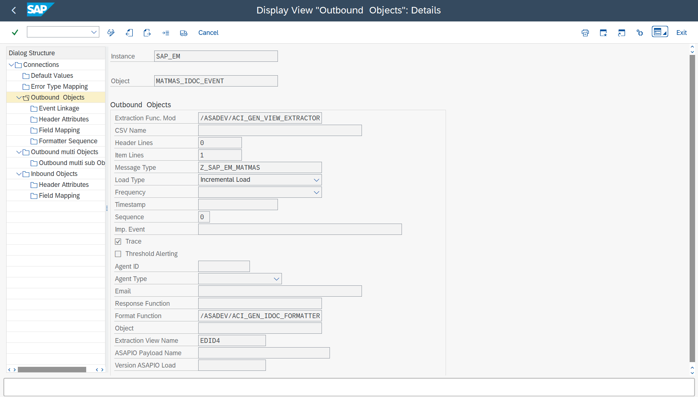
Task: Click the Extraction View Name field
Action: (232, 341)
